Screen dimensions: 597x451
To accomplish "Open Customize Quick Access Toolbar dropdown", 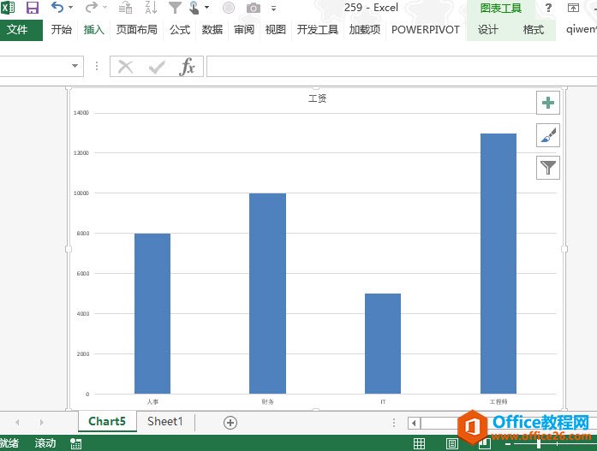I will pos(274,8).
